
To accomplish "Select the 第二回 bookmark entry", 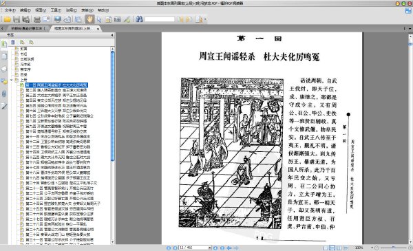I will point(56,90).
